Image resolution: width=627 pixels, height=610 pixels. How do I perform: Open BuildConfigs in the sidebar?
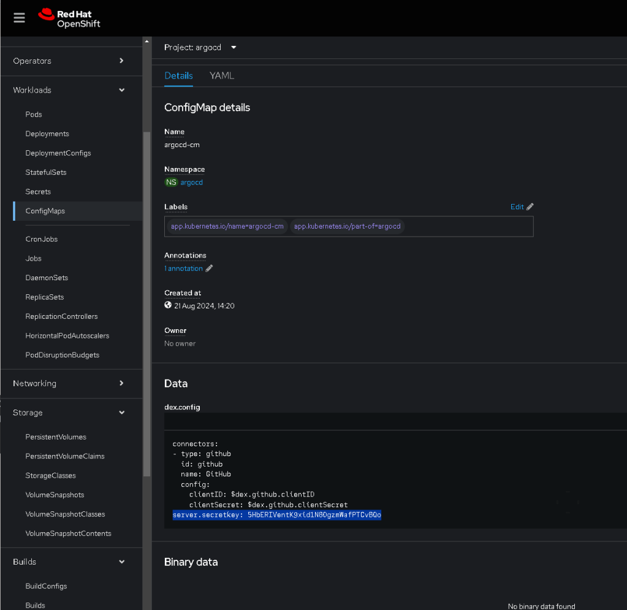click(x=47, y=586)
